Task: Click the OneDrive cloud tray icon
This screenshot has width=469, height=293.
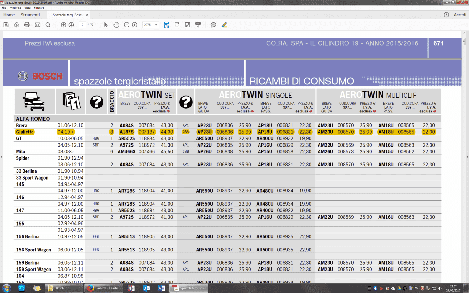Action: tap(393, 288)
